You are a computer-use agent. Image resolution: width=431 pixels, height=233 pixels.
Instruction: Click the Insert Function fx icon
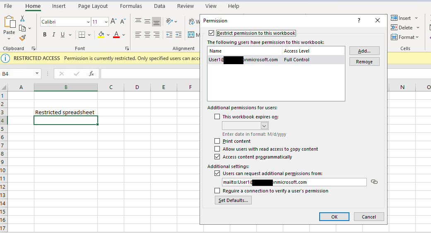[x=91, y=74]
